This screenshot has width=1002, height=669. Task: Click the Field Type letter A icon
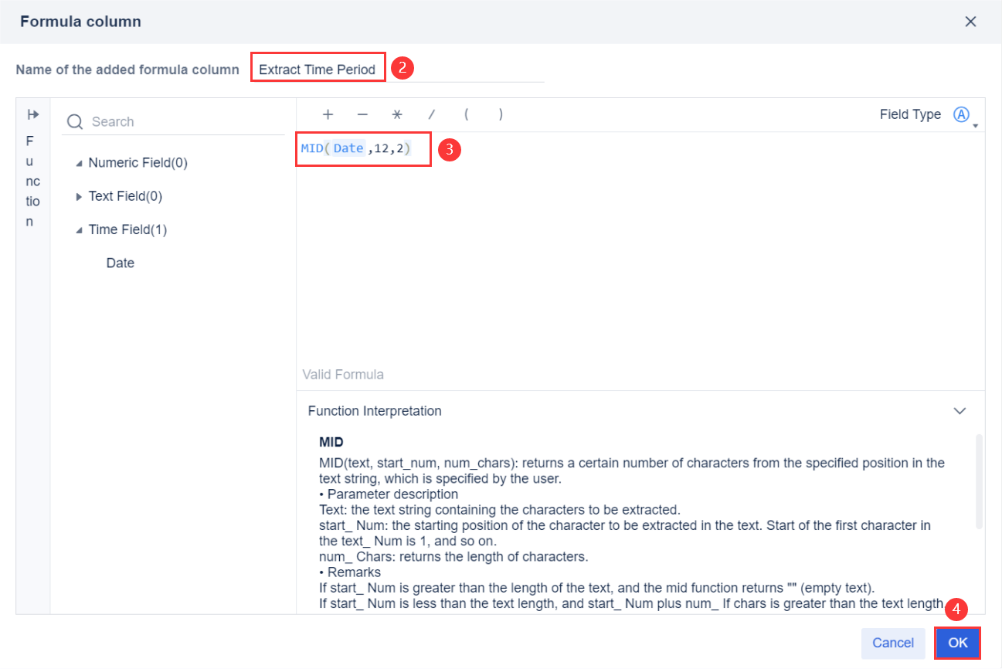coord(961,114)
